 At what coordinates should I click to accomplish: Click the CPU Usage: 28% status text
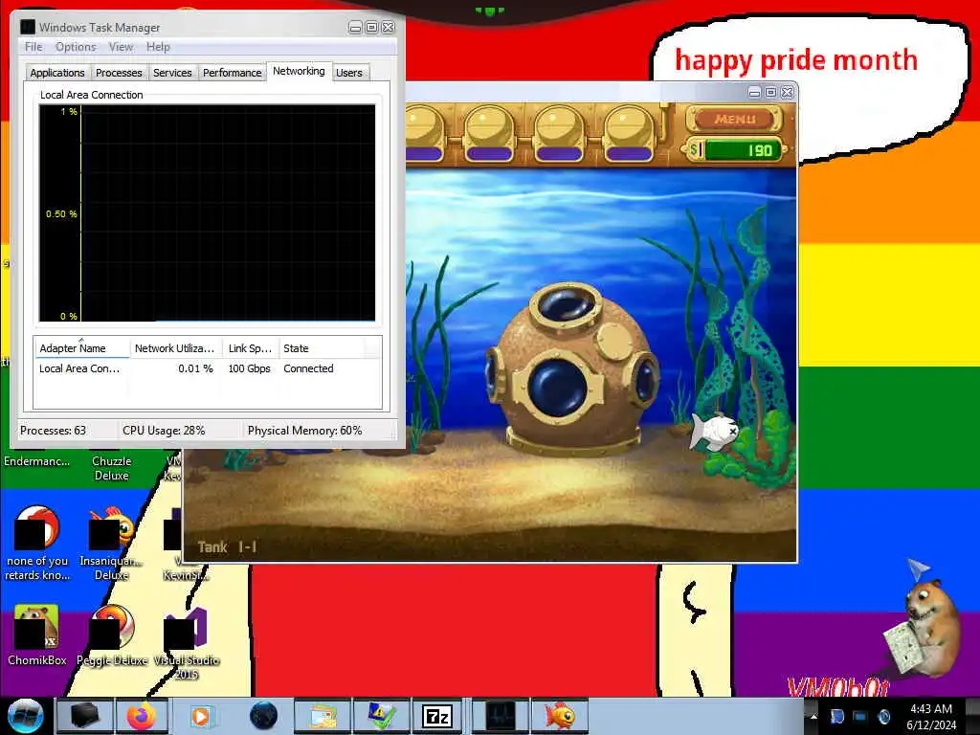tap(164, 431)
